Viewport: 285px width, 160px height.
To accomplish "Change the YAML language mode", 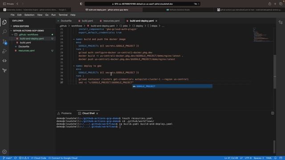I will point(269,158).
